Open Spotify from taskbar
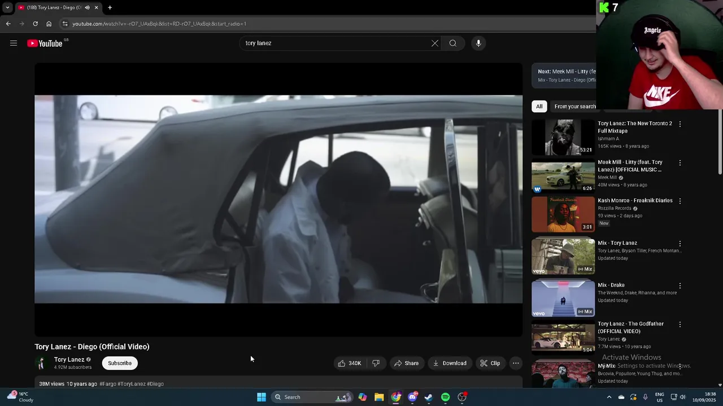 click(x=446, y=397)
